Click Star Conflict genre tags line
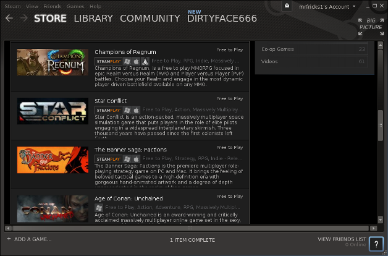The width and height of the screenshot is (388, 256). coord(192,109)
